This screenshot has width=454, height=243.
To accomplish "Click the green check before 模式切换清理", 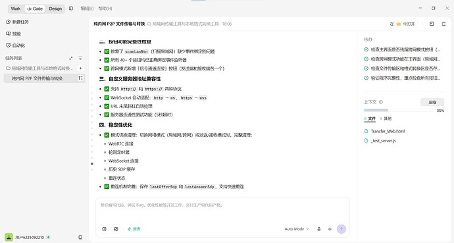I will (x=107, y=135).
